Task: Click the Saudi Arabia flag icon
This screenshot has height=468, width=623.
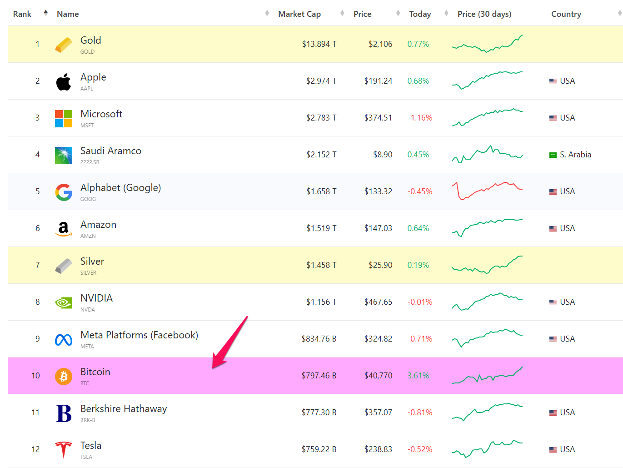Action: point(553,155)
